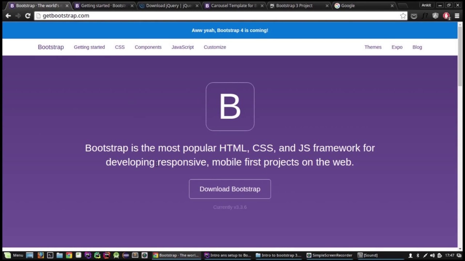Screen dimensions: 465x261
Task: Launch Google Chrome from the panel launcher
Action: click(x=69, y=255)
